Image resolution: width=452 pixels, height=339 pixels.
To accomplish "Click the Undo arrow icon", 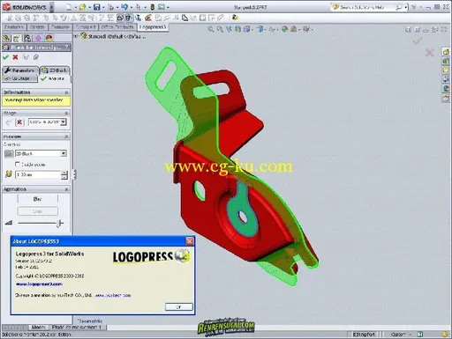I will (x=124, y=7).
